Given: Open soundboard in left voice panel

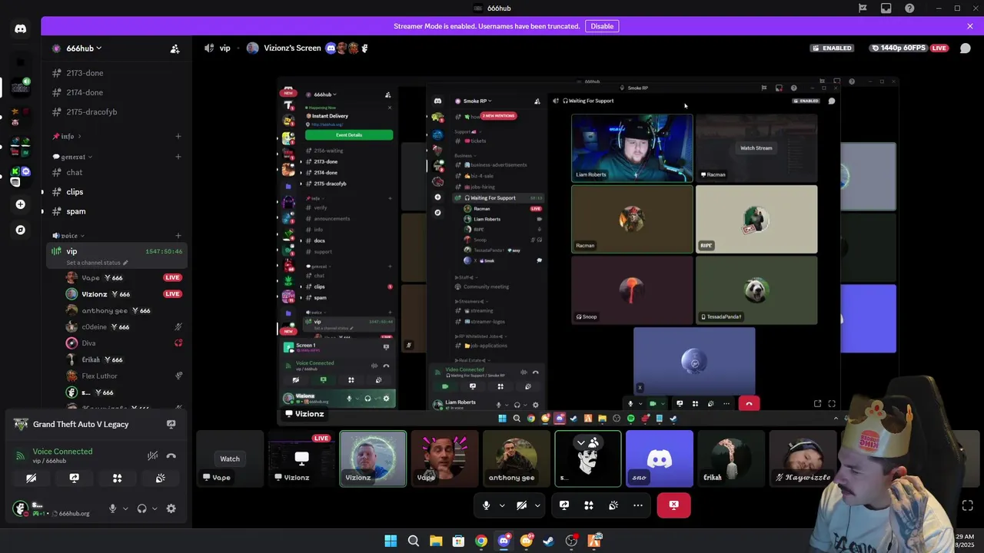Looking at the screenshot, I should point(160,478).
